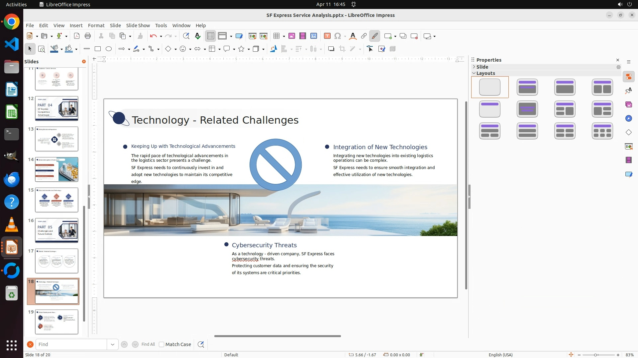Viewport: 638px width, 358px height.
Task: Toggle the Shadow formatting button
Action: (x=331, y=49)
